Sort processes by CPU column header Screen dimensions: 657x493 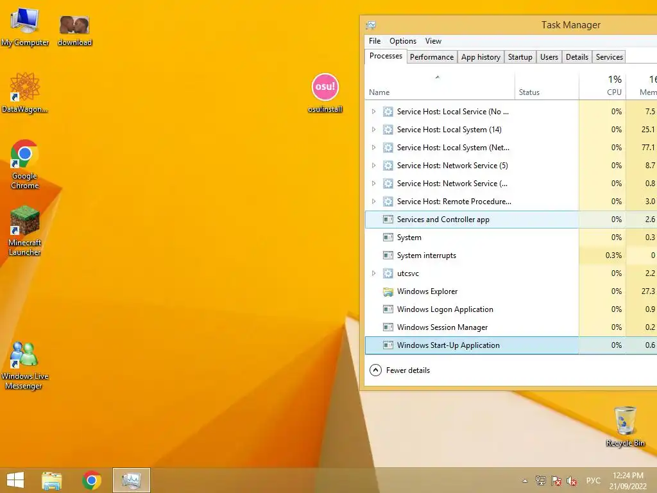click(x=602, y=87)
